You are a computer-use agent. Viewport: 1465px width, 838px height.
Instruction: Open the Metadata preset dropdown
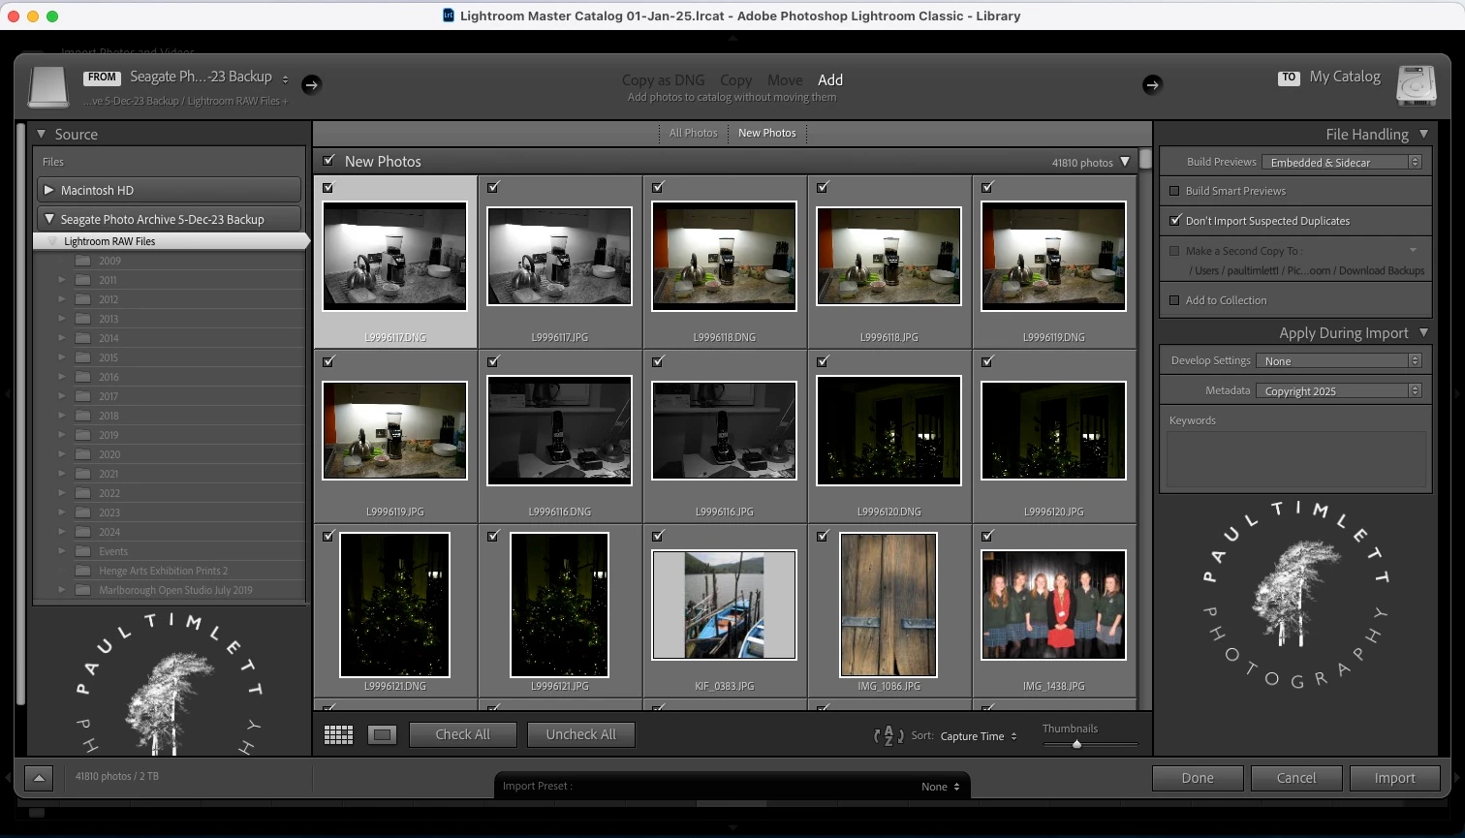[1339, 390]
